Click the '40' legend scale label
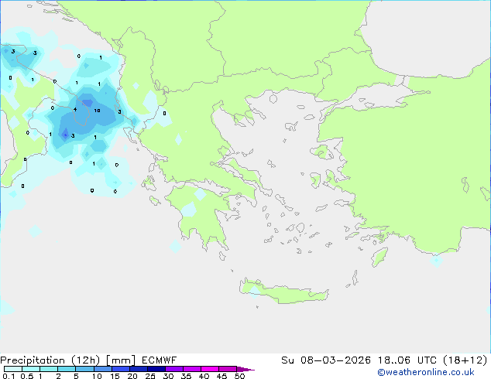This screenshot has height=379, width=491. (204, 376)
